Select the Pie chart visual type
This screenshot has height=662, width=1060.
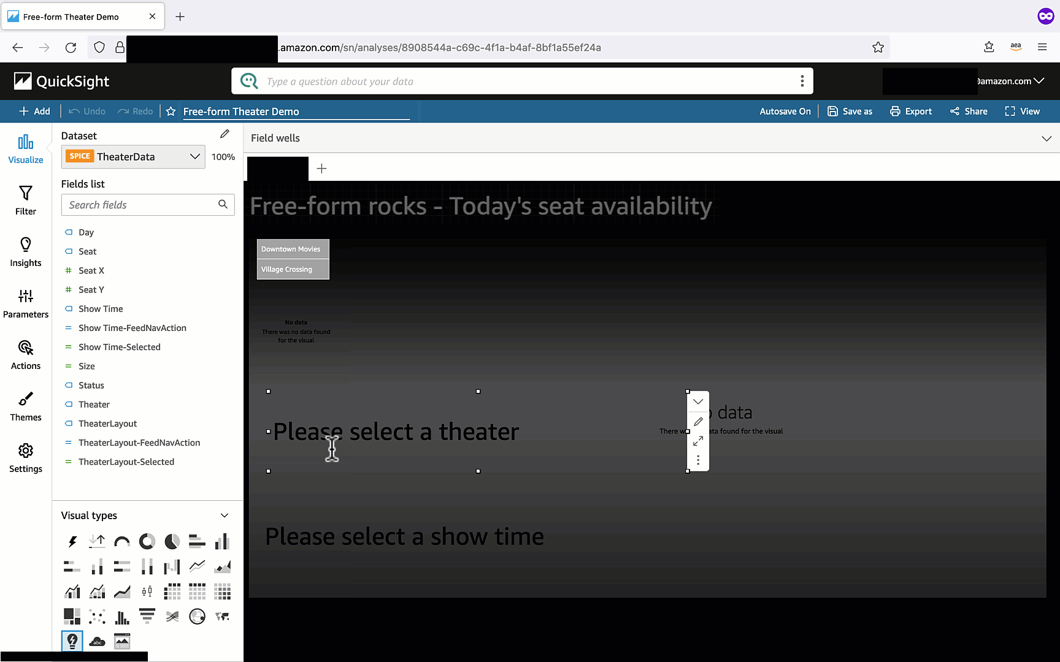[x=172, y=541]
